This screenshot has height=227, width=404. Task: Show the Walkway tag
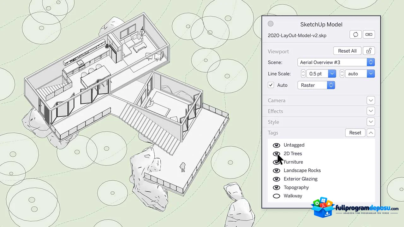pyautogui.click(x=276, y=196)
